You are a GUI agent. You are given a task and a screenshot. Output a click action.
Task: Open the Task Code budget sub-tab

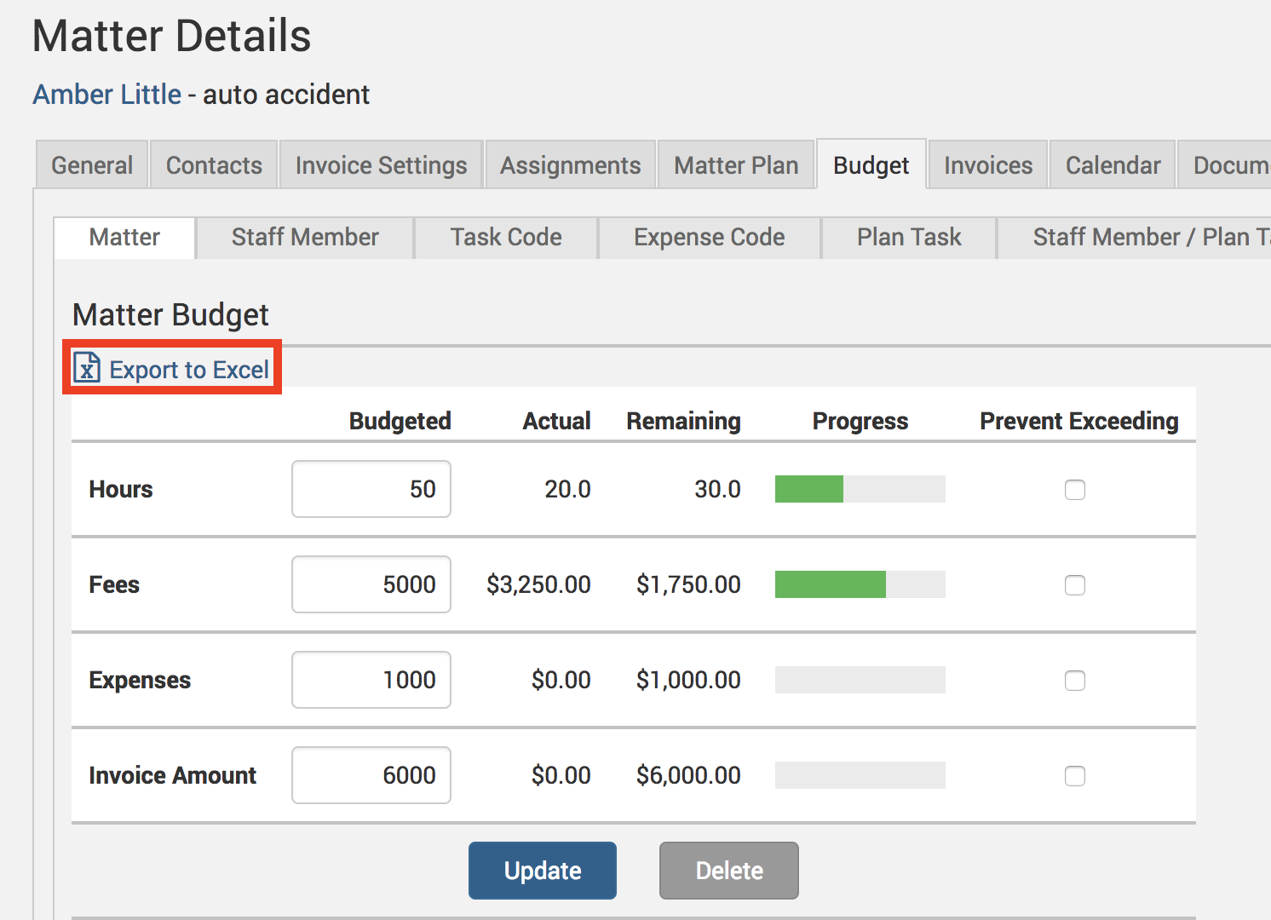click(x=506, y=238)
